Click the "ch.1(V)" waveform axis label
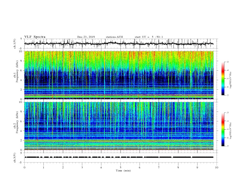 (15, 44)
